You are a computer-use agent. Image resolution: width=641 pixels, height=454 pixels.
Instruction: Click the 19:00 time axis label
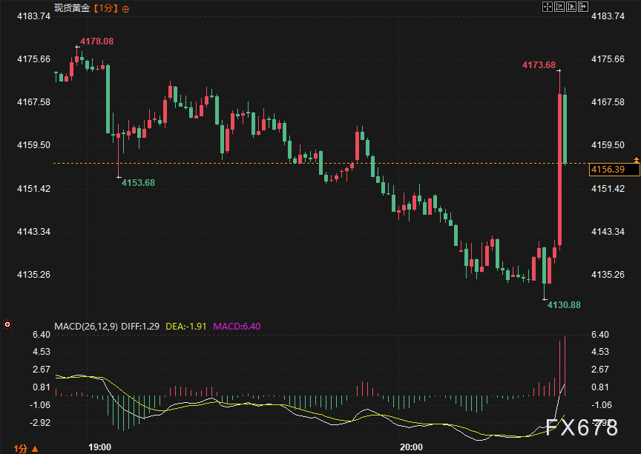99,447
